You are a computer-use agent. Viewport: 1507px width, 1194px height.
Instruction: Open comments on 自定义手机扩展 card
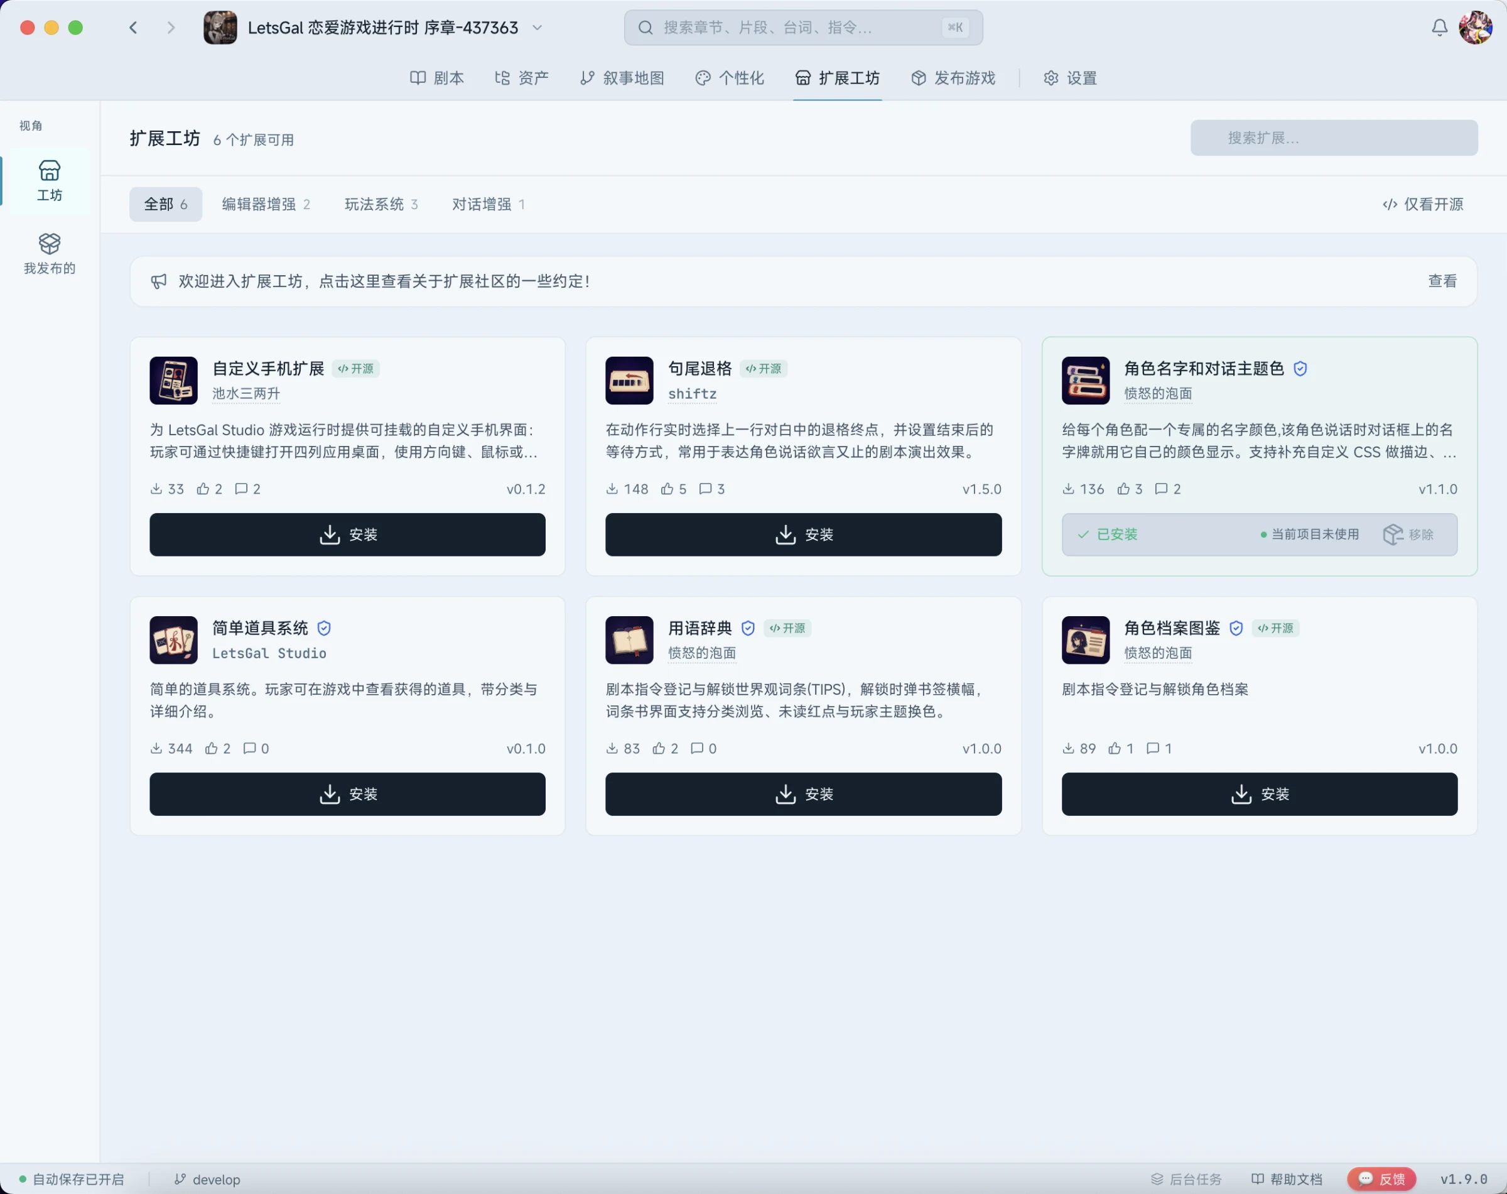tap(247, 489)
